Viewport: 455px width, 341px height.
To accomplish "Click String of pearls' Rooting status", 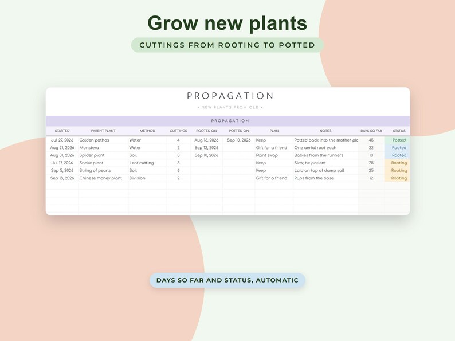I will pyautogui.click(x=397, y=170).
